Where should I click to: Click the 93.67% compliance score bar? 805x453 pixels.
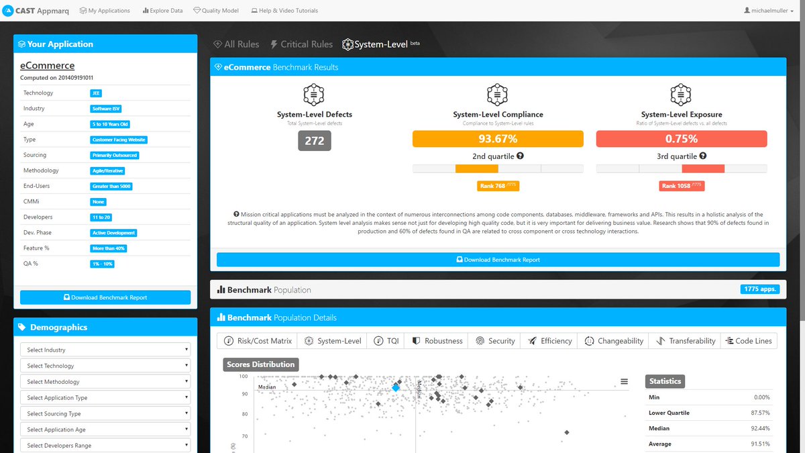point(498,139)
